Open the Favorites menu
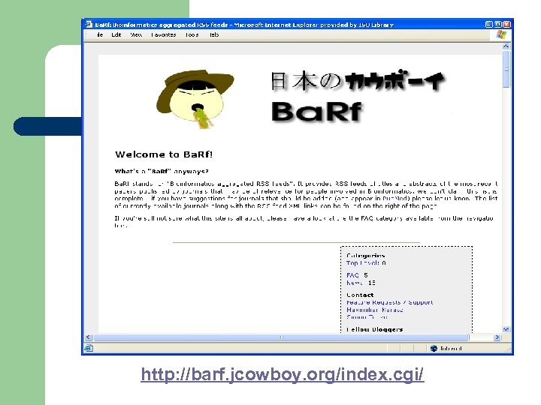 click(x=164, y=34)
